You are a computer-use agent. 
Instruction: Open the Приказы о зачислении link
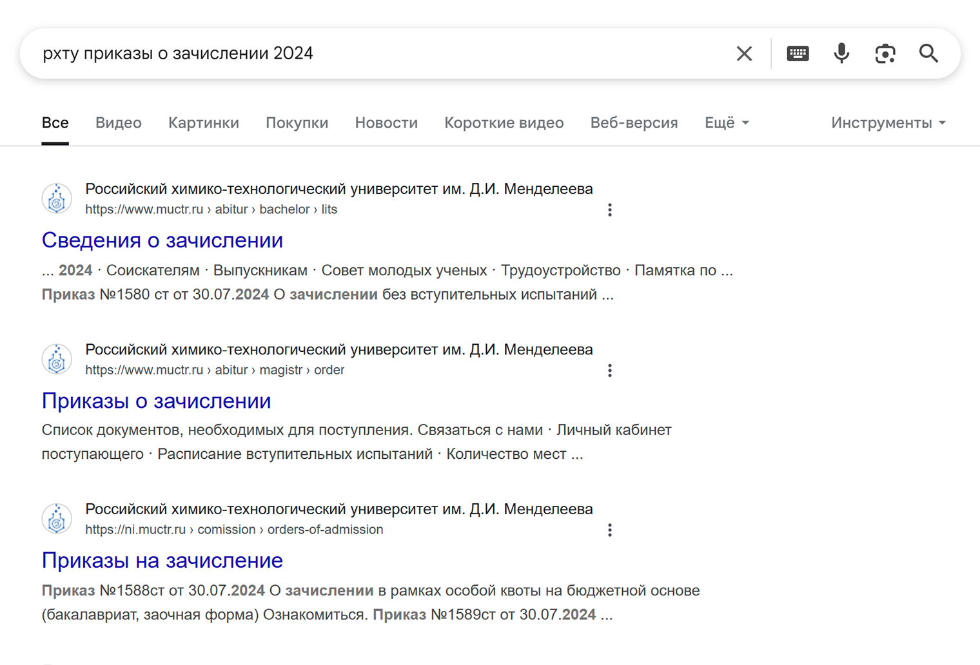point(157,401)
